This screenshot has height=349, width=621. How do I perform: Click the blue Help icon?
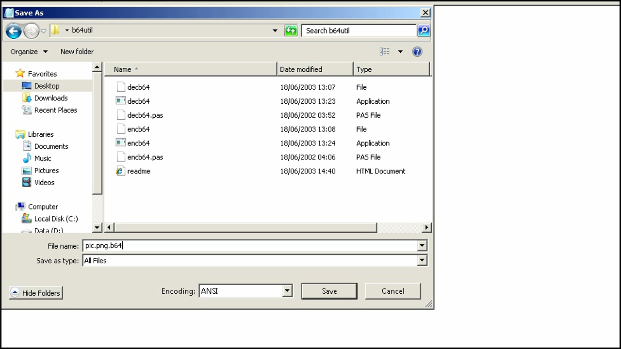pyautogui.click(x=417, y=51)
